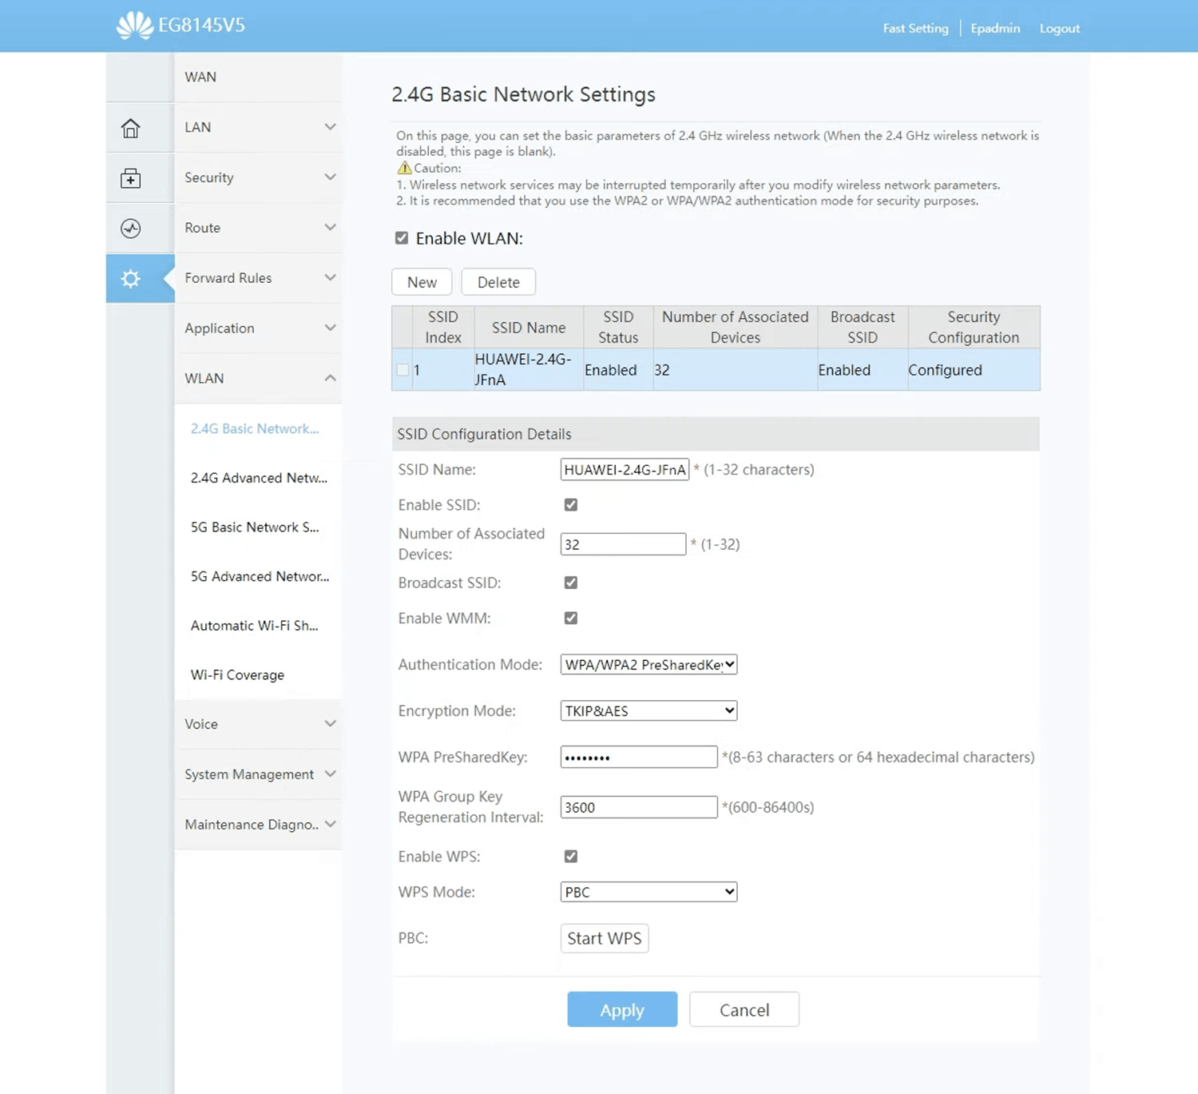Click the WPA PreSharedKey password field

(x=638, y=757)
